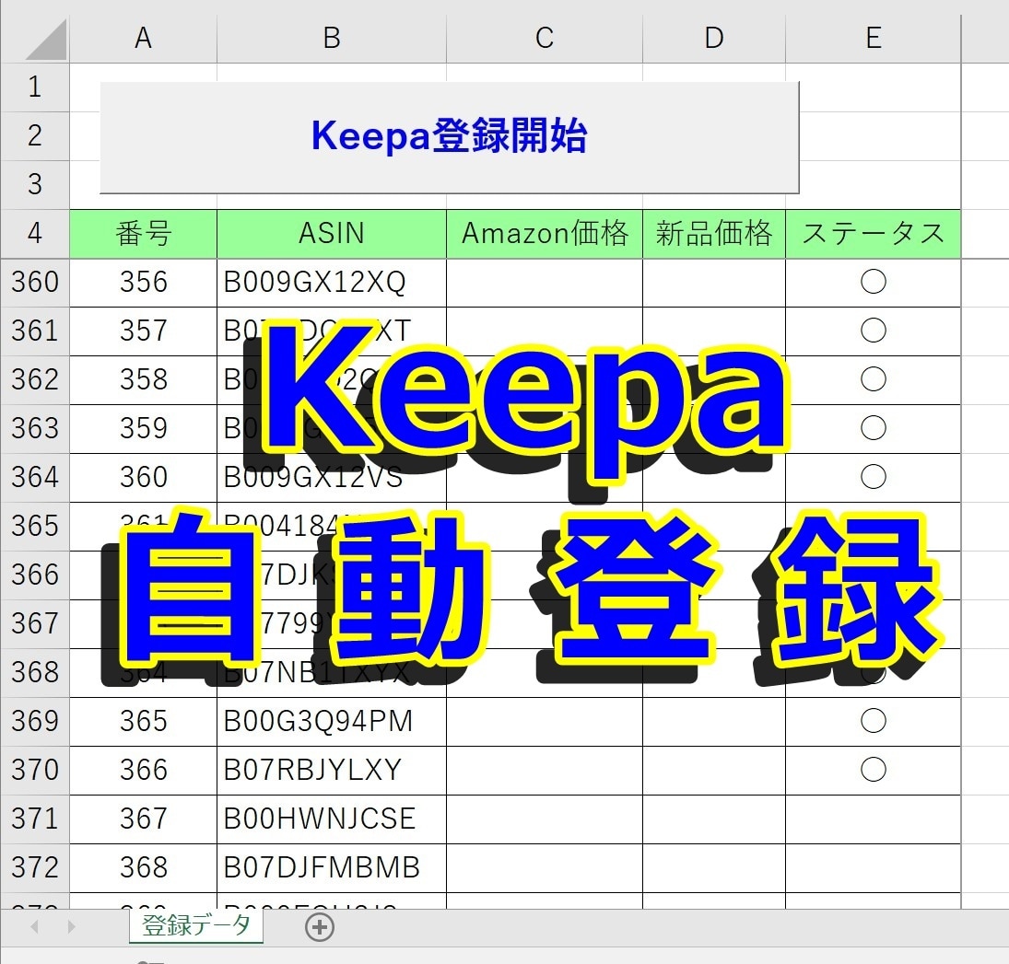Screen dimensions: 1009x964
Task: Select number cell 360 in column A
Action: click(x=144, y=477)
